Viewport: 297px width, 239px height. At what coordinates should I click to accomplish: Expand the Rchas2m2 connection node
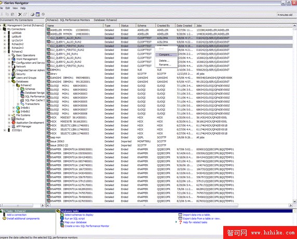(5, 44)
